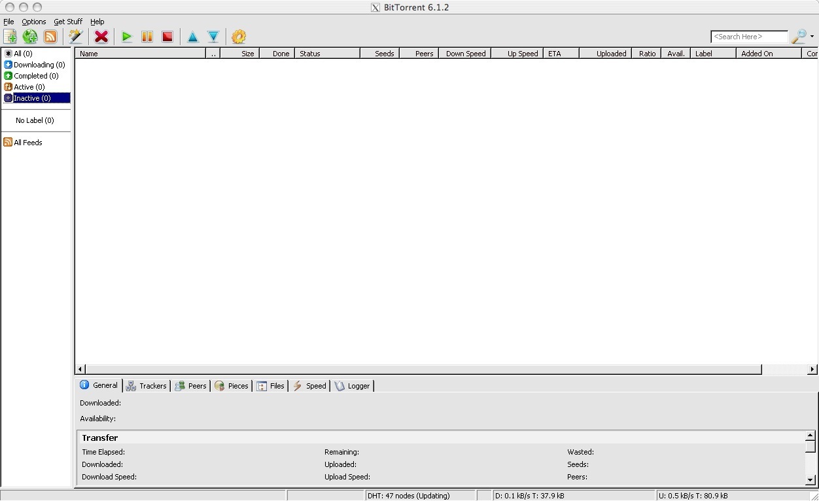Open Preferences with the gear icon
This screenshot has width=819, height=501.
pyautogui.click(x=239, y=37)
